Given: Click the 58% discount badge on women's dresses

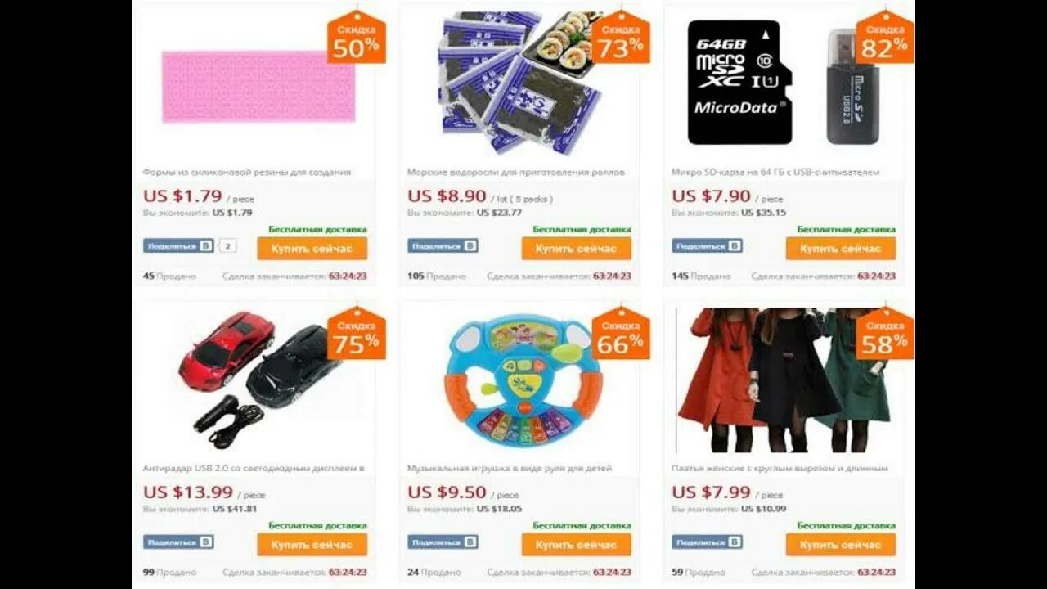Looking at the screenshot, I should click(x=884, y=335).
